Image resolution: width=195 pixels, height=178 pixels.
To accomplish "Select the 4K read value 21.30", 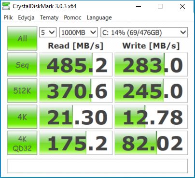I will (76, 117).
